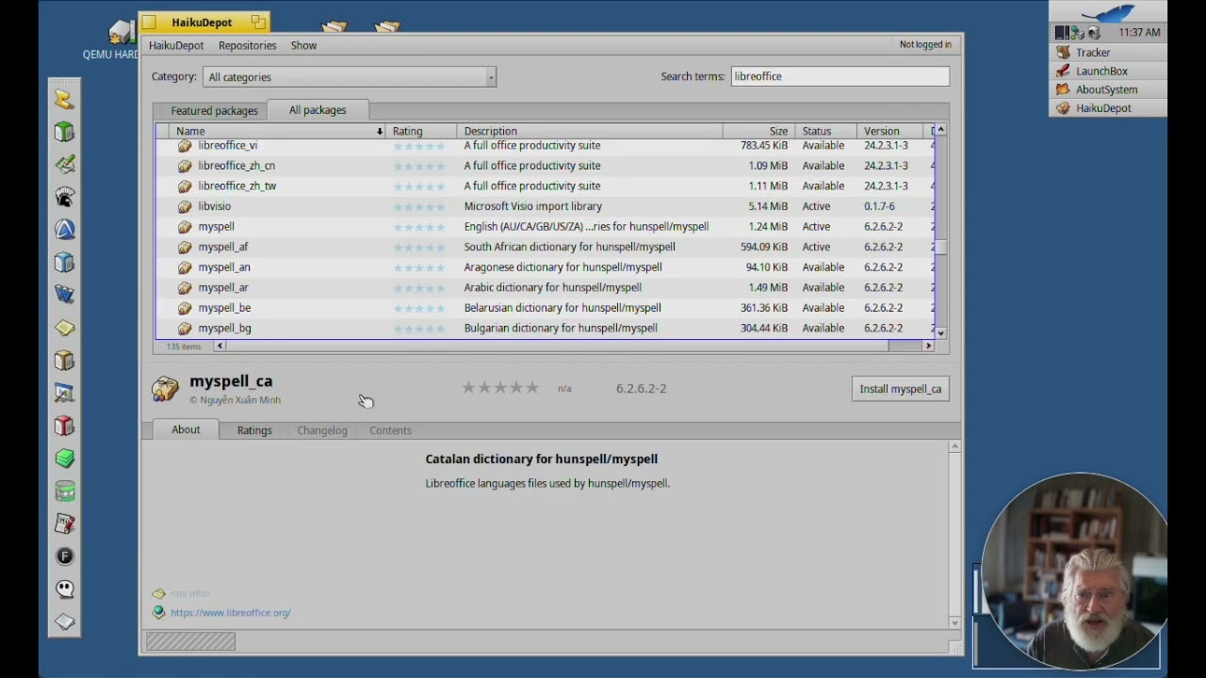Select the libreoffice_vi package row

pyautogui.click(x=545, y=145)
